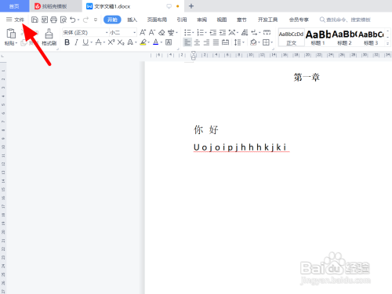Screen dimensions: 392x294
Task: Expand the quick access toolbar customize arrow
Action: pos(96,20)
